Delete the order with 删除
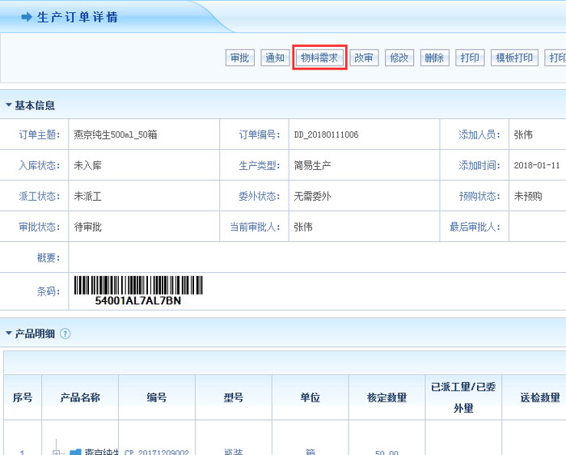This screenshot has width=566, height=455. pos(434,57)
